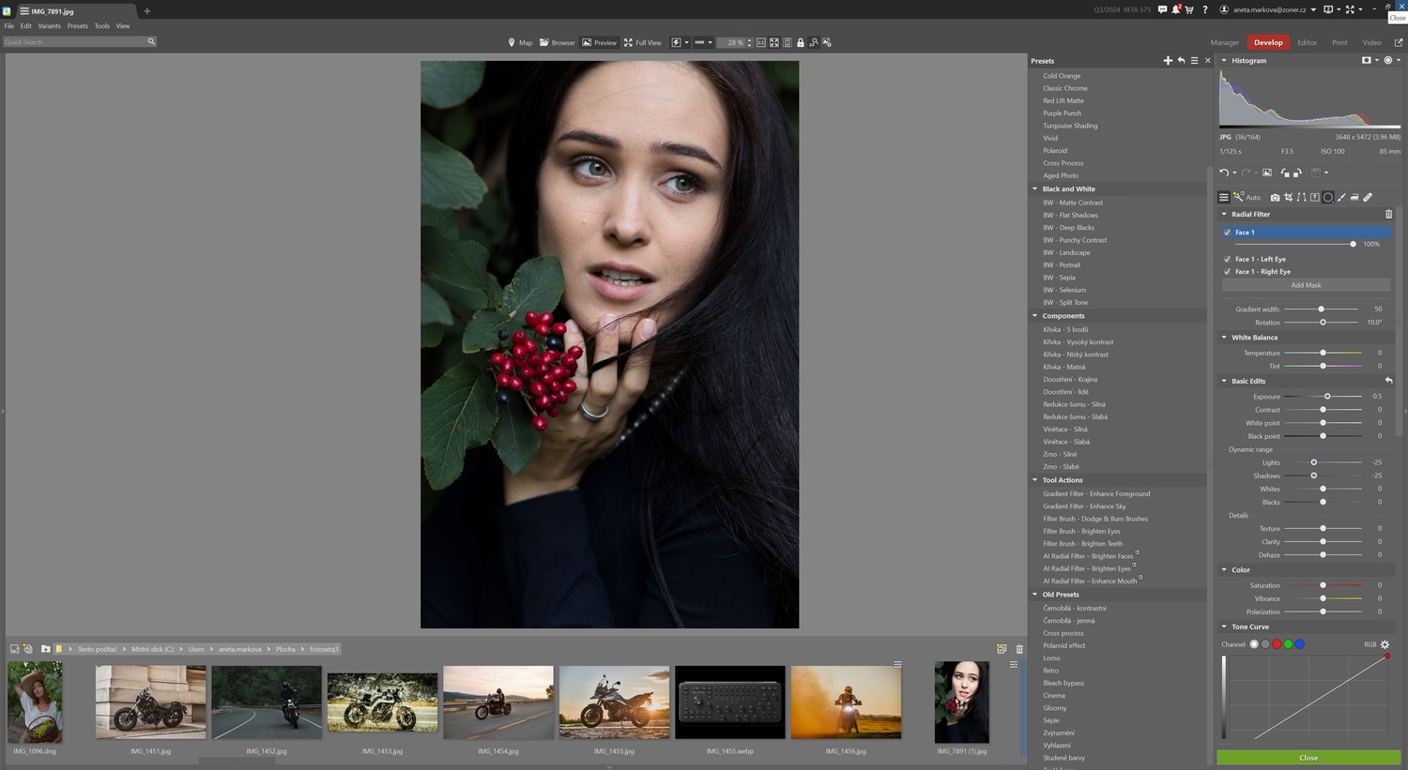Uncheck Face 1 - Right Eye mask

[x=1227, y=271]
